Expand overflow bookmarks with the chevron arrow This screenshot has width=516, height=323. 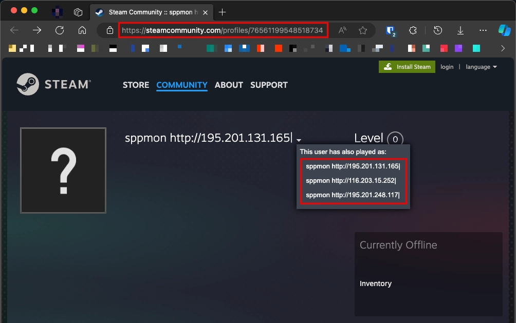click(x=503, y=48)
